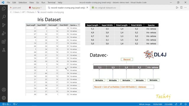189x106 pixels.
Task: Click the Species black header cell
Action: click(151, 25)
